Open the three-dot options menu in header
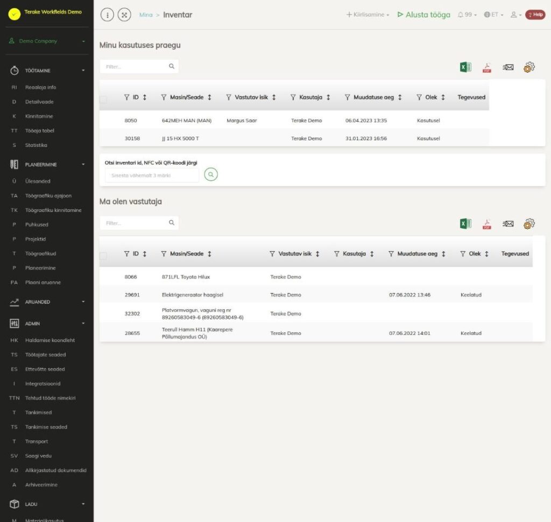 click(x=107, y=15)
